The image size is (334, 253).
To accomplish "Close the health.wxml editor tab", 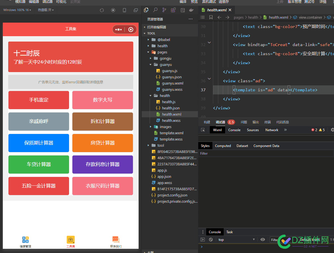I will point(230,10).
